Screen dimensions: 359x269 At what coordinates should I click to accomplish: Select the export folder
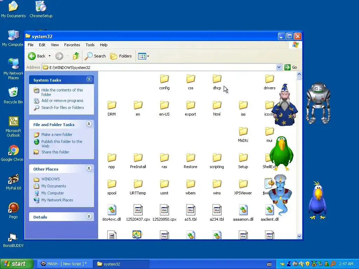[x=190, y=108]
